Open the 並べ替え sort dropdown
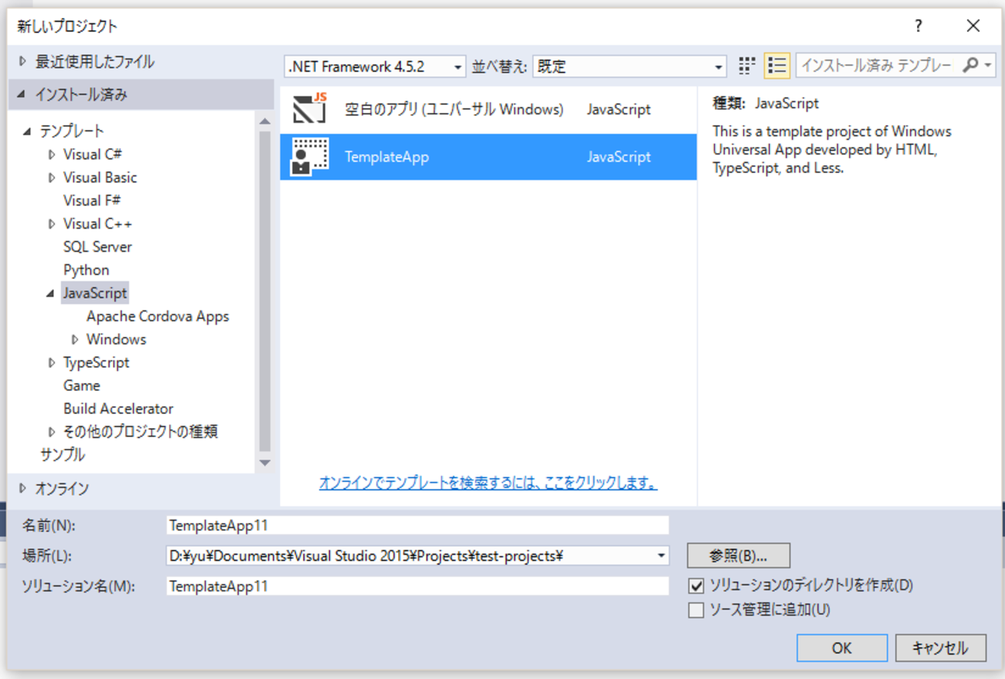1005x679 pixels. 629,66
